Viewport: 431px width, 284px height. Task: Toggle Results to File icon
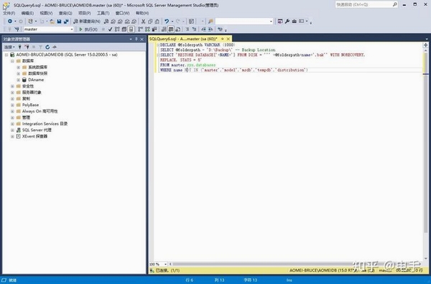(177, 29)
